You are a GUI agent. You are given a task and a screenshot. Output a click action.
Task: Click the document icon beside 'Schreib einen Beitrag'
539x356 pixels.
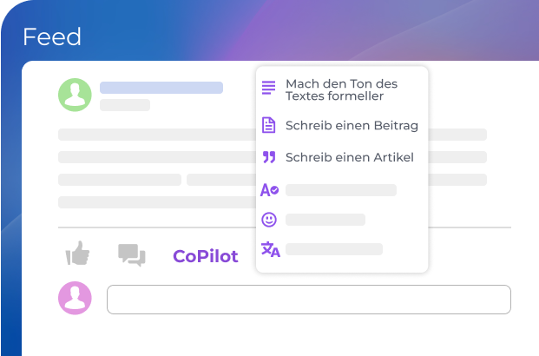(x=269, y=125)
